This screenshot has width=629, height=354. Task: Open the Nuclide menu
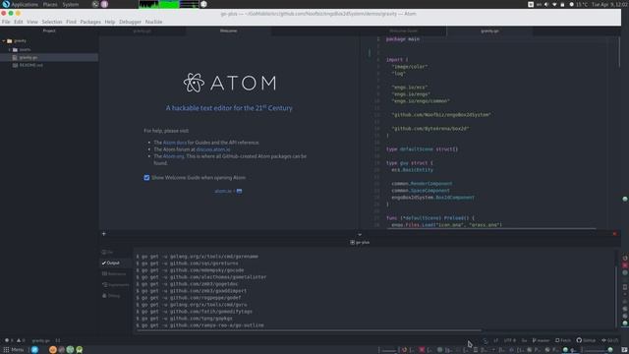click(153, 22)
